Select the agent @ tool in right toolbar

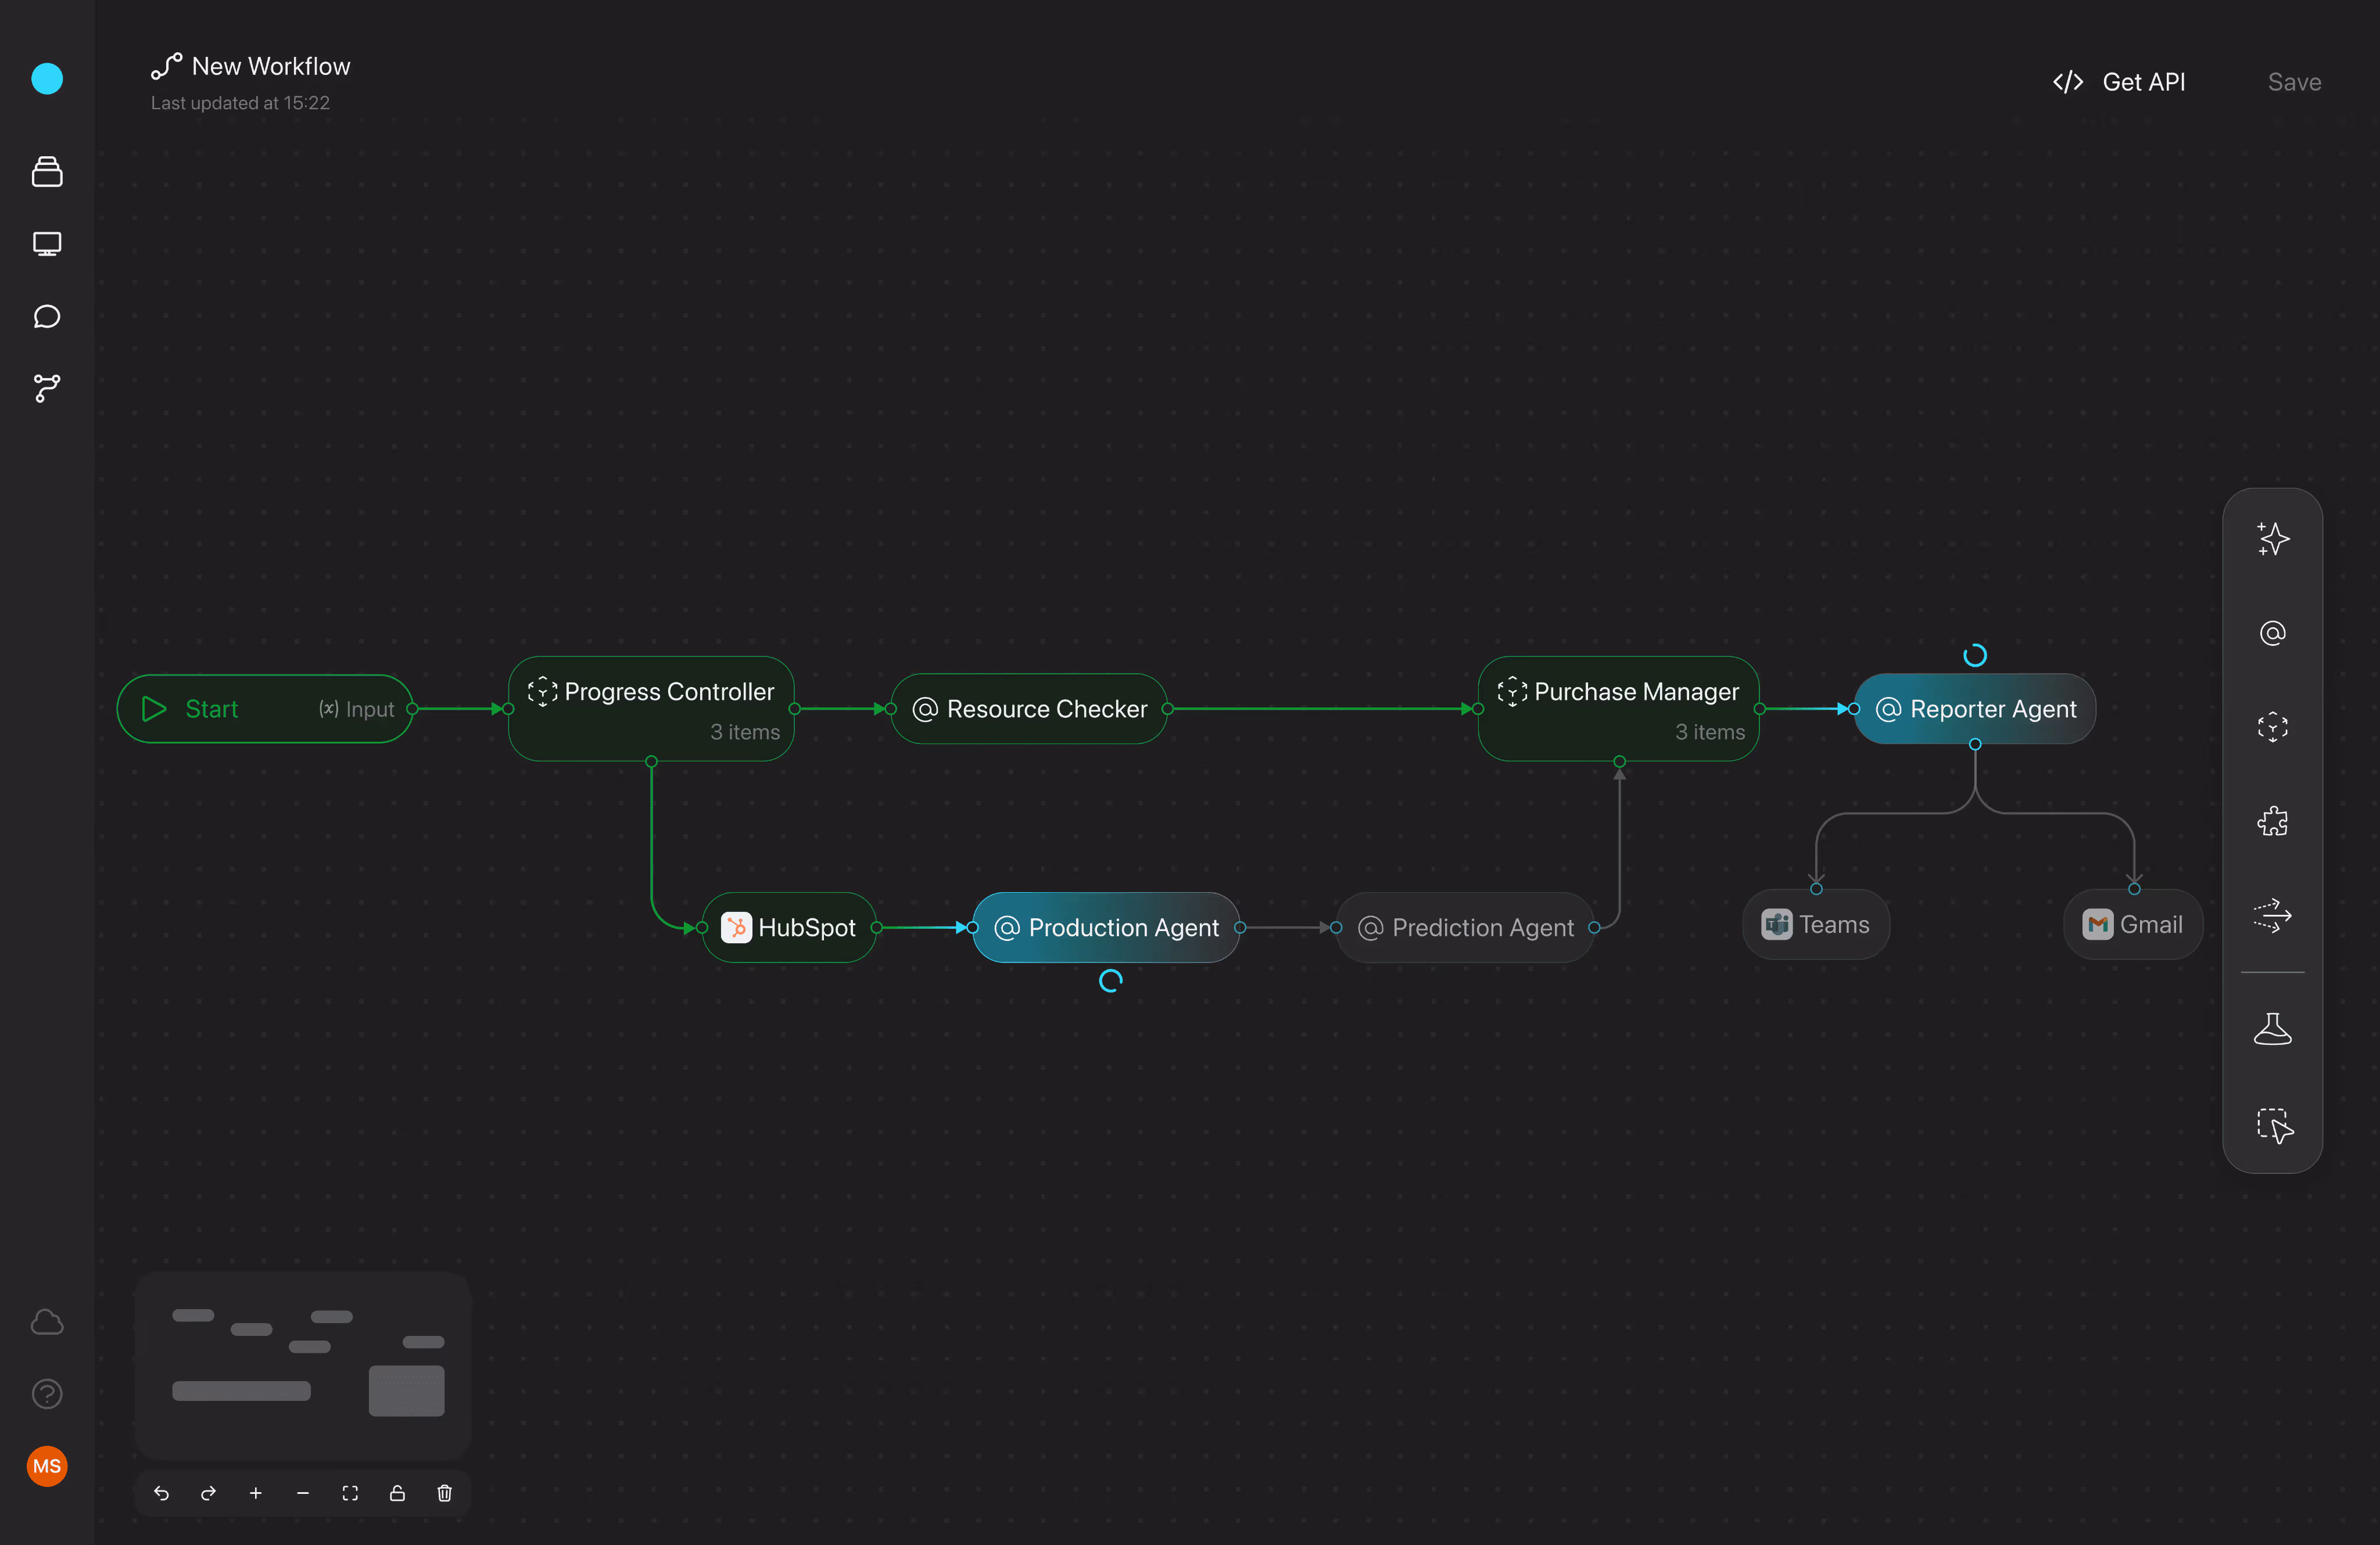(x=2272, y=634)
